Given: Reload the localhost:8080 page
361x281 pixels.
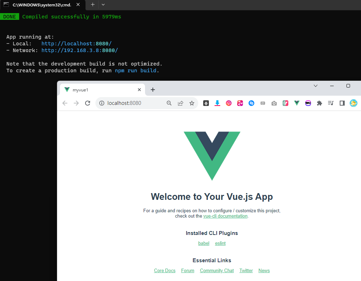Looking at the screenshot, I should (x=88, y=103).
